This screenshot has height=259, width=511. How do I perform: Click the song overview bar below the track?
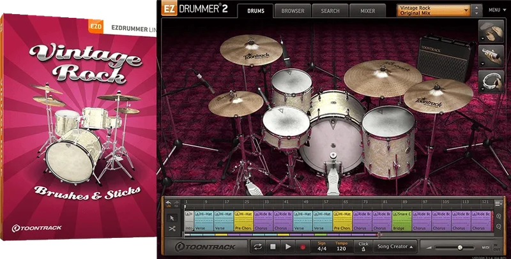[x=282, y=234]
